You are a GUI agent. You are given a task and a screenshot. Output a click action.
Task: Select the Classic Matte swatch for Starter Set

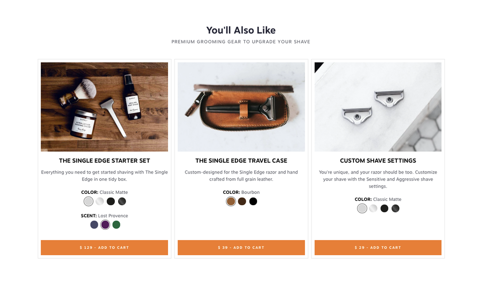click(88, 201)
